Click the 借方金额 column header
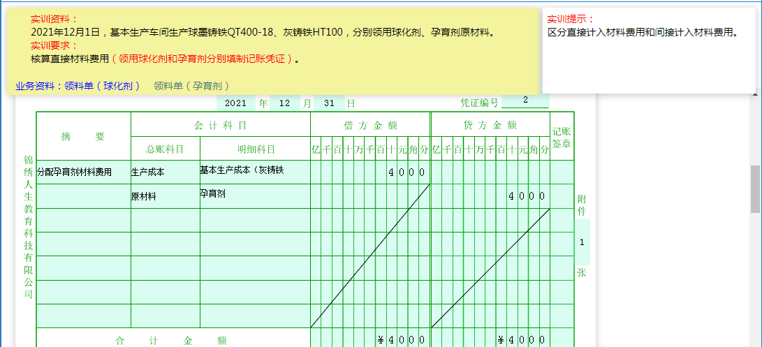The image size is (762, 347). (x=370, y=126)
